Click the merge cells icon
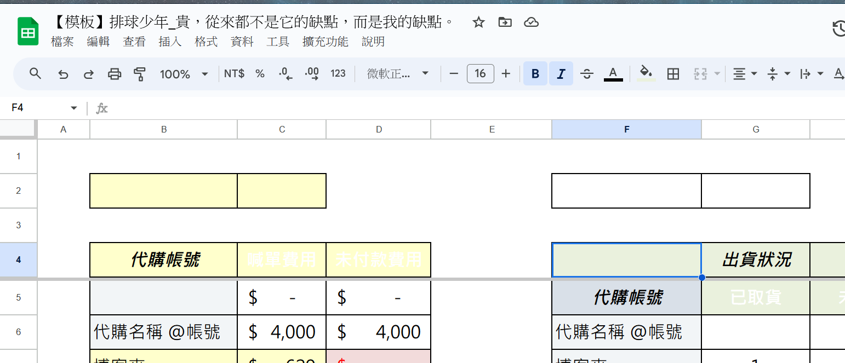This screenshot has height=363, width=845. pos(701,74)
